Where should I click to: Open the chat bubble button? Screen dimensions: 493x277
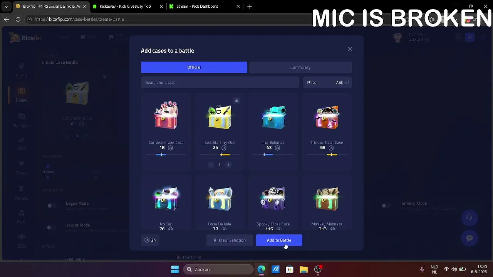pyautogui.click(x=469, y=238)
